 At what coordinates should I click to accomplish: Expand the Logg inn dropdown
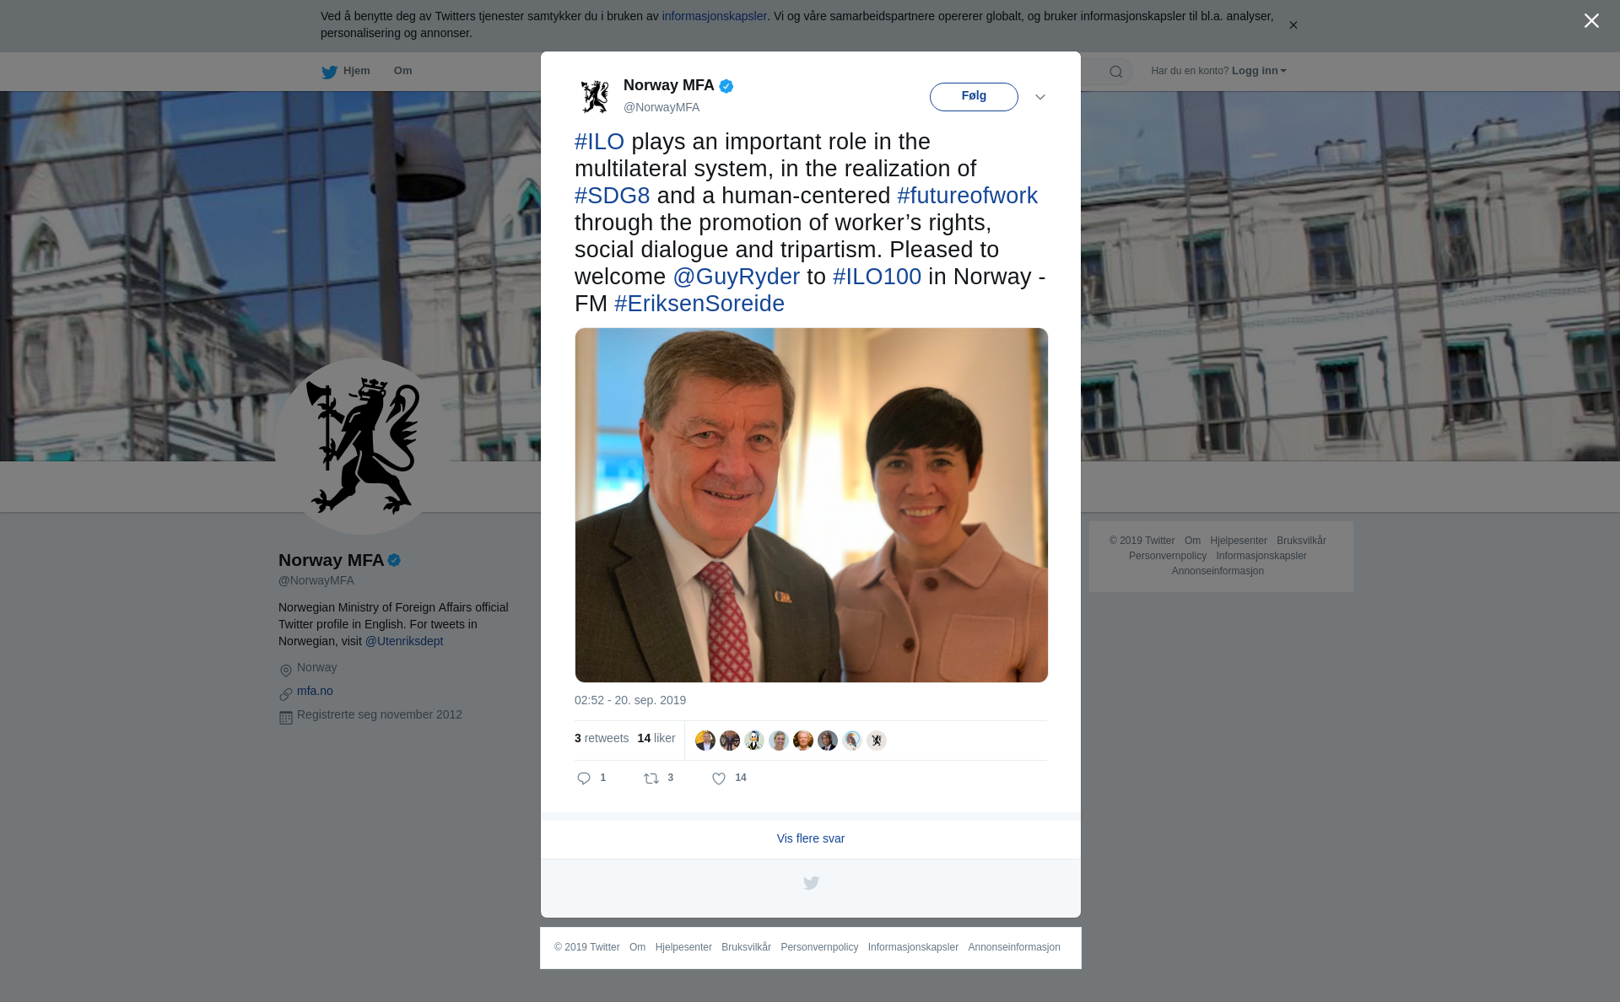1259,71
